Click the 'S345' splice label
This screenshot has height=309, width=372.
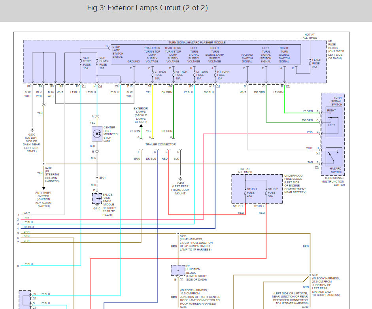tap(183, 307)
